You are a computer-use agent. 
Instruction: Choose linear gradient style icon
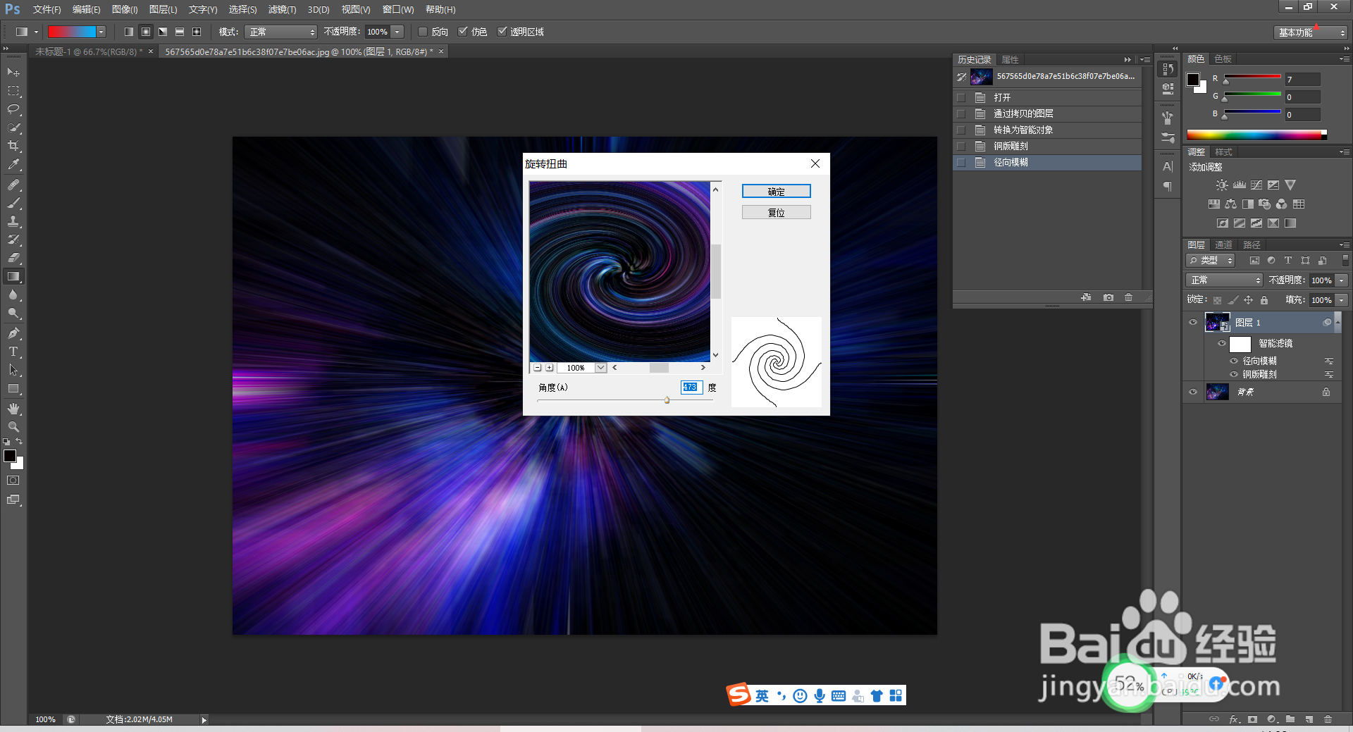129,32
